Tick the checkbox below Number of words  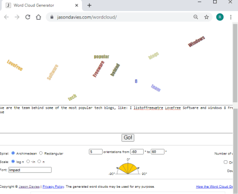225,162
